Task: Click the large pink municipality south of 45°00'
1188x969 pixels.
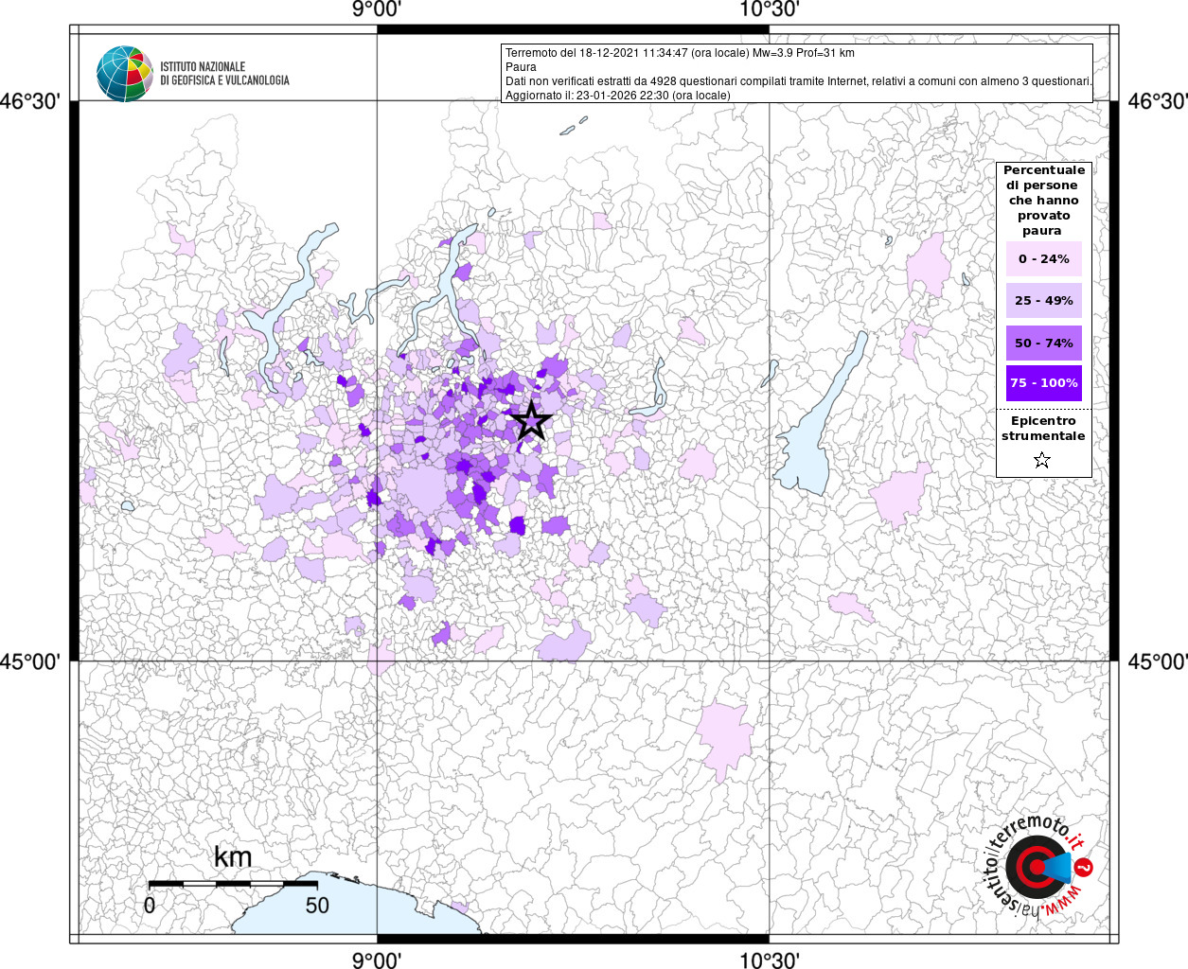Action: 726,739
